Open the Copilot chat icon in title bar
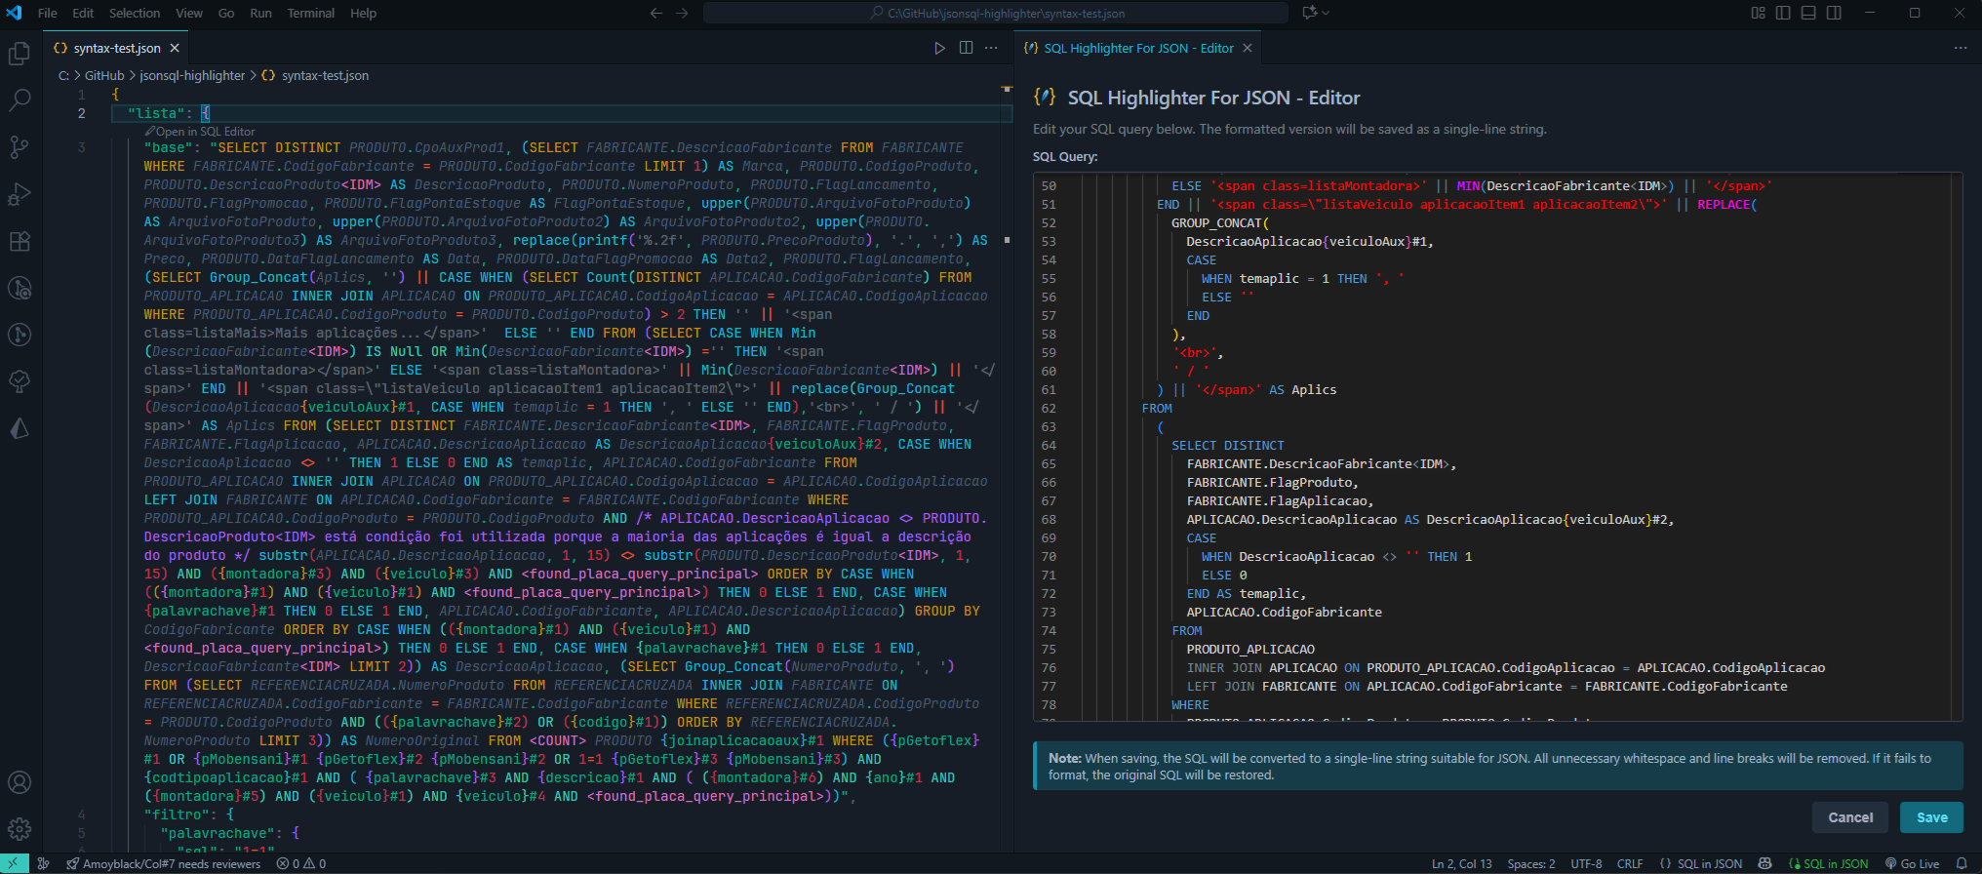 pos(1309,13)
